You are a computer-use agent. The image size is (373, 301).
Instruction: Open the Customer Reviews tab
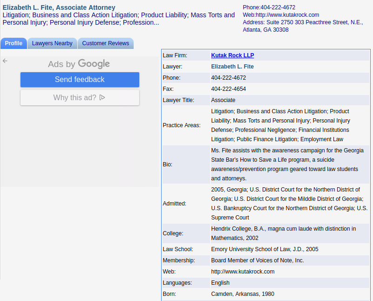[106, 43]
